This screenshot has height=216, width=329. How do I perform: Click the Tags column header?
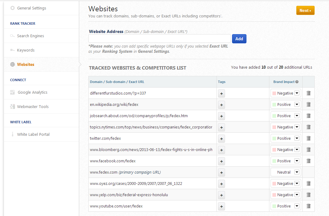point(222,82)
